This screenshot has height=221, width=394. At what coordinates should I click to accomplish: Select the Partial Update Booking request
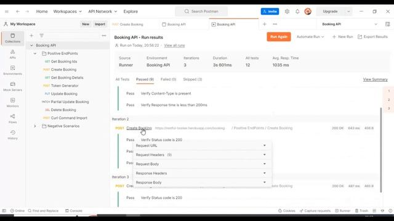(70, 102)
